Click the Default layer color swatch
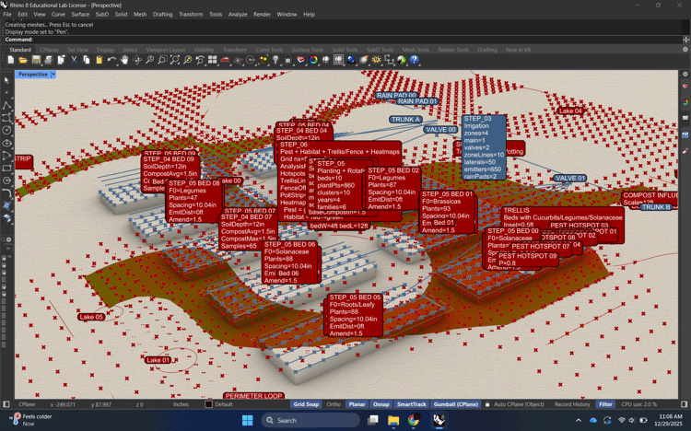The width and height of the screenshot is (691, 431). point(209,404)
